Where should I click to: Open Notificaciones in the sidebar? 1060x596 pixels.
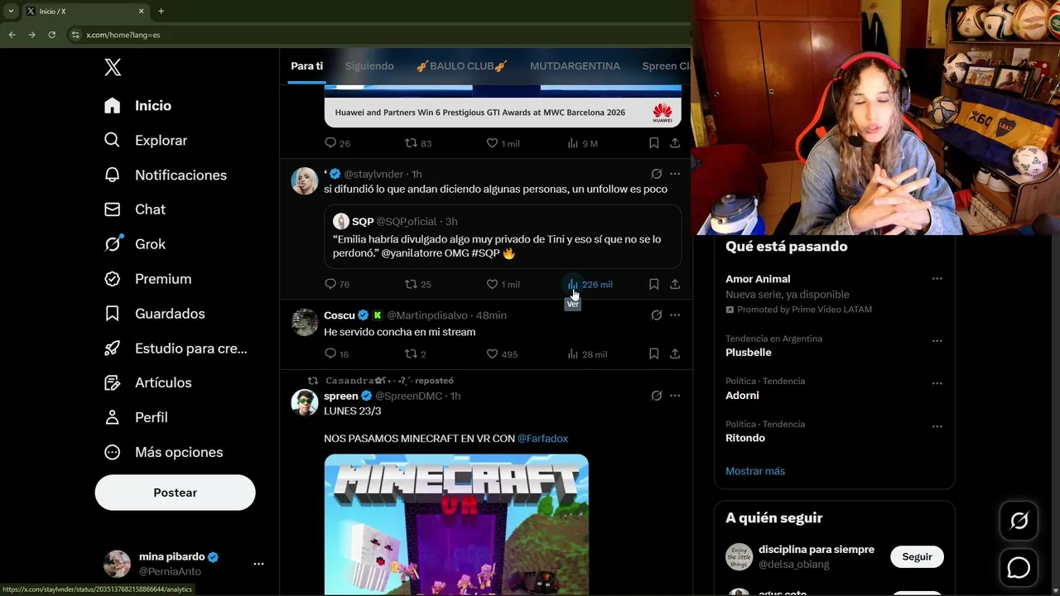point(166,175)
